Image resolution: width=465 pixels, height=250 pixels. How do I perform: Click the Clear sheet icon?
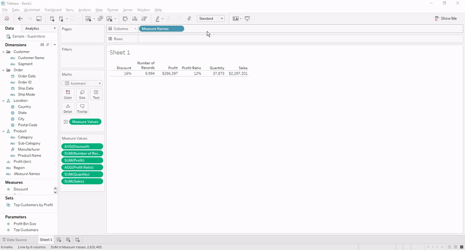(109, 19)
